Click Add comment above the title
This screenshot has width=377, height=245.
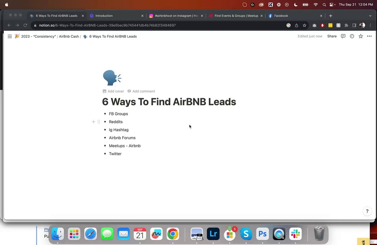pyautogui.click(x=141, y=91)
